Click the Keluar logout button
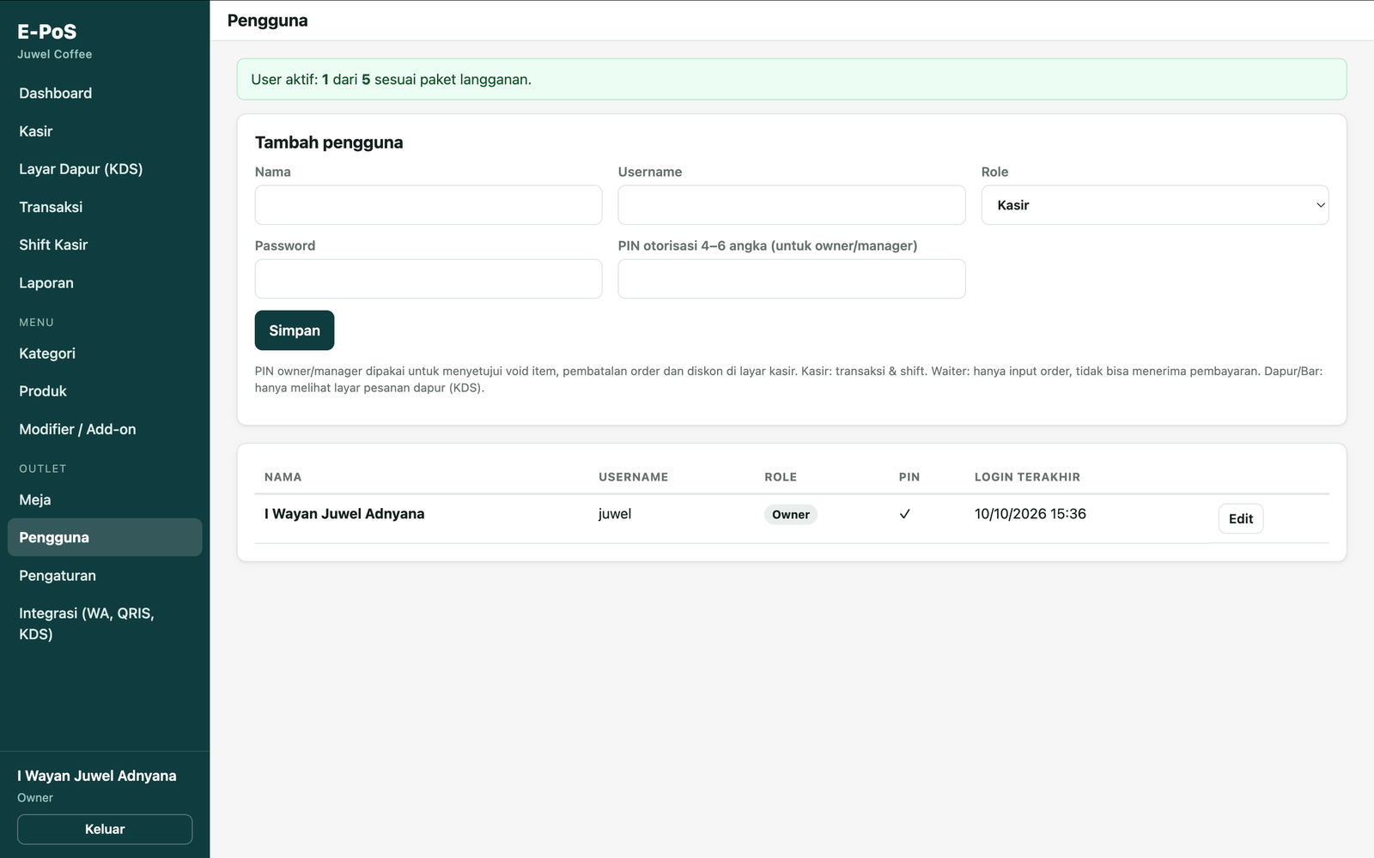This screenshot has width=1374, height=858. 105,829
